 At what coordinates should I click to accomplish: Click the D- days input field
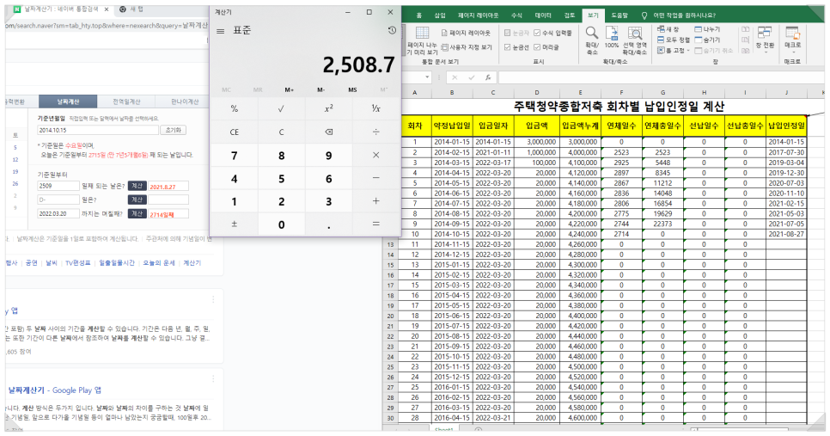pos(58,200)
